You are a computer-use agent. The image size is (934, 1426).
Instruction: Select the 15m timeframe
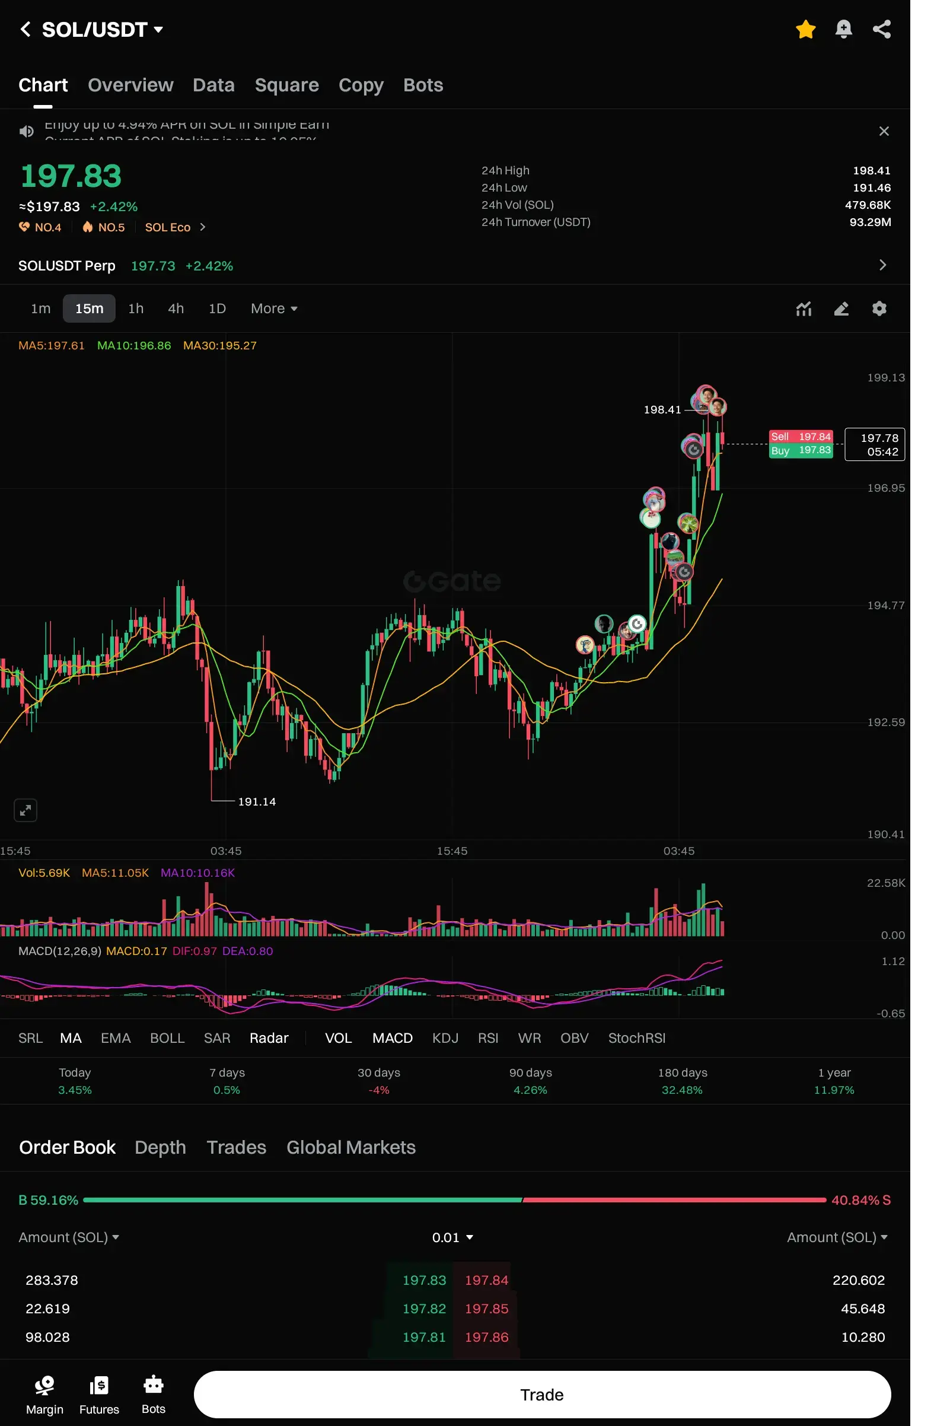90,308
